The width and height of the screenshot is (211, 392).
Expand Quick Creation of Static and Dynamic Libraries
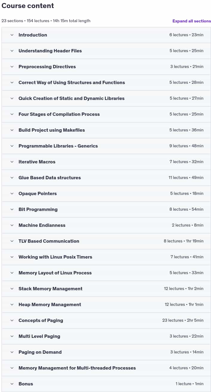coord(106,98)
